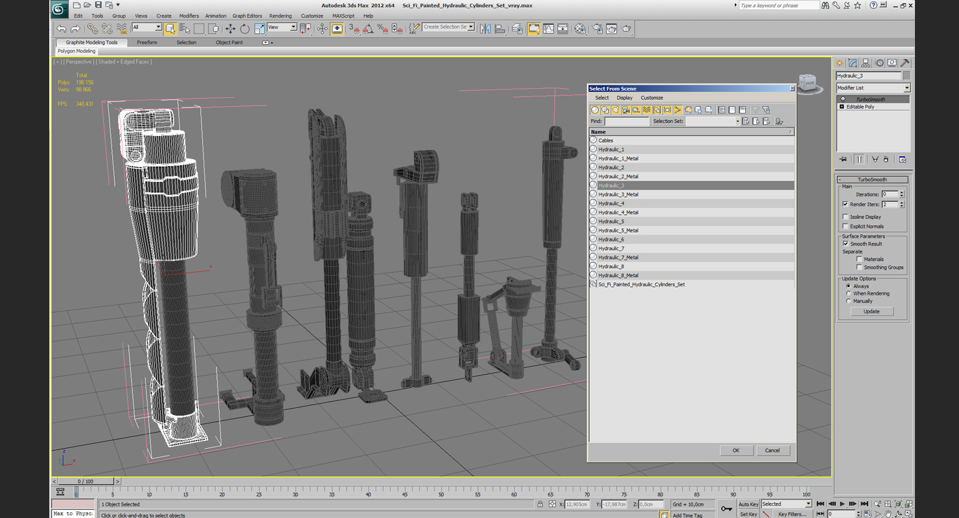Switch to the Freeform ribbon tab
Screen dimensions: 959x518
(x=146, y=43)
